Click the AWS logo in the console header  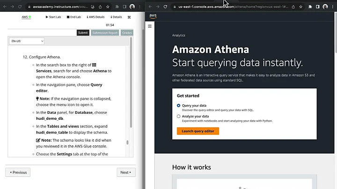(153, 16)
